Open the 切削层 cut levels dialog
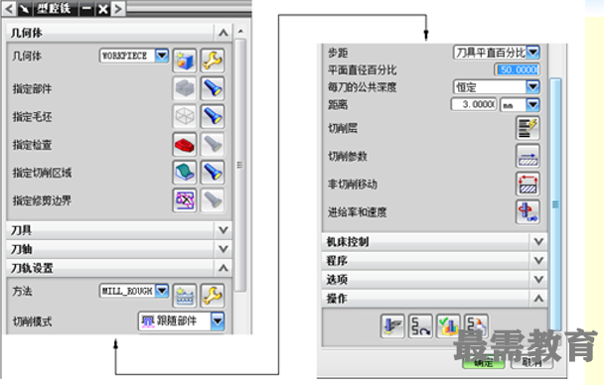 [x=528, y=128]
